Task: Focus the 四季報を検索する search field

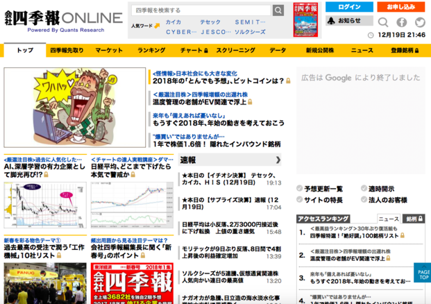Action: (201, 10)
